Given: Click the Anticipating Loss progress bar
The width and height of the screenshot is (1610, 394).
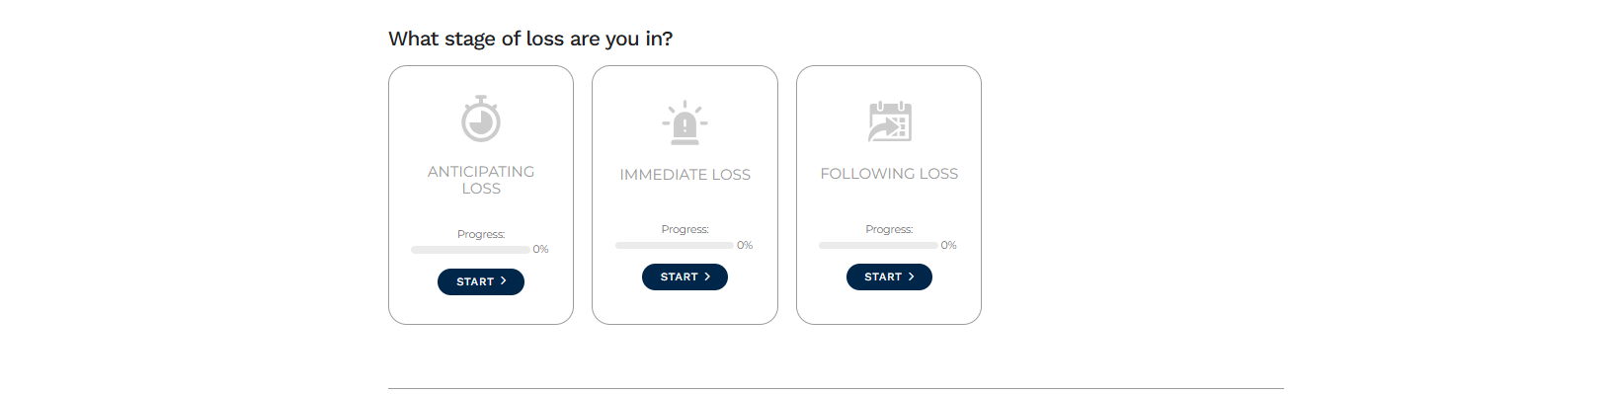Looking at the screenshot, I should tap(470, 250).
